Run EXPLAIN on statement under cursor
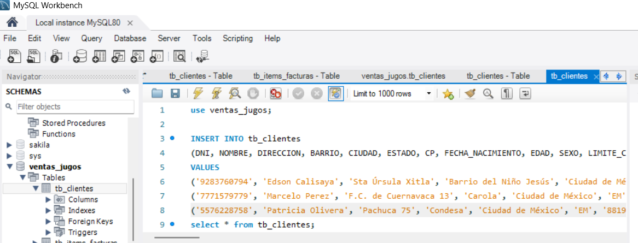This screenshot has width=638, height=243. 235,94
